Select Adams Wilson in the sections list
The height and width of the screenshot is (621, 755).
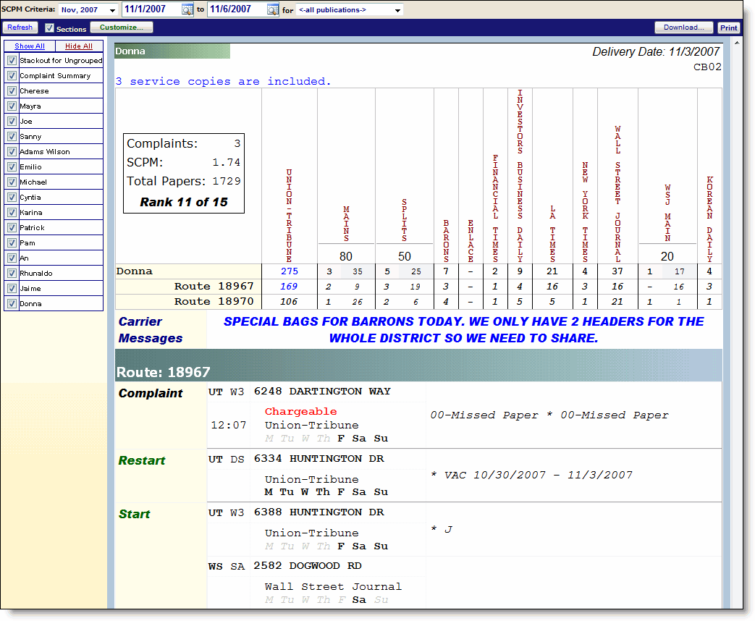point(45,152)
